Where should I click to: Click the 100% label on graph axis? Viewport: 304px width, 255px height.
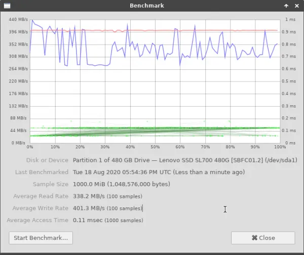pos(279,147)
